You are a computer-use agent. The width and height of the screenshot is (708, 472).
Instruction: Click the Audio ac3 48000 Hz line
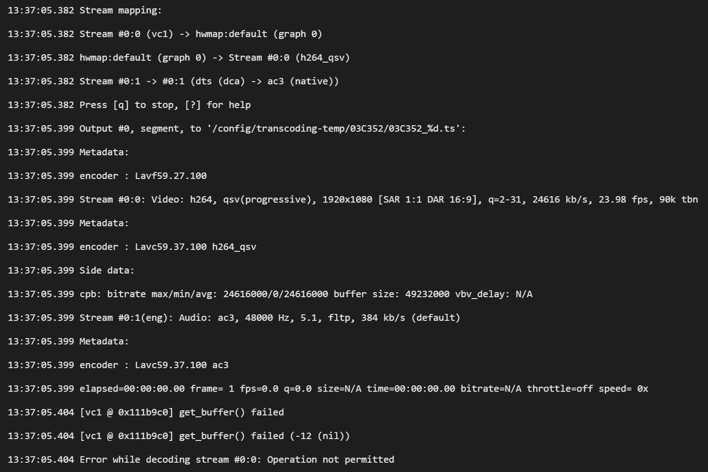(234, 318)
